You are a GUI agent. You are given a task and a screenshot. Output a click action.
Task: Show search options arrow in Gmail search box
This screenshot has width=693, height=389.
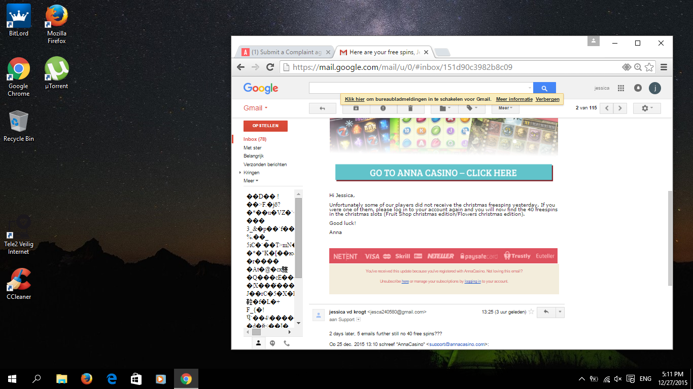point(530,88)
